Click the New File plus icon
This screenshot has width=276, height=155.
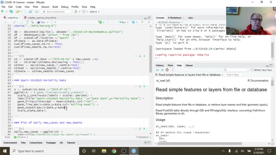point(2,11)
